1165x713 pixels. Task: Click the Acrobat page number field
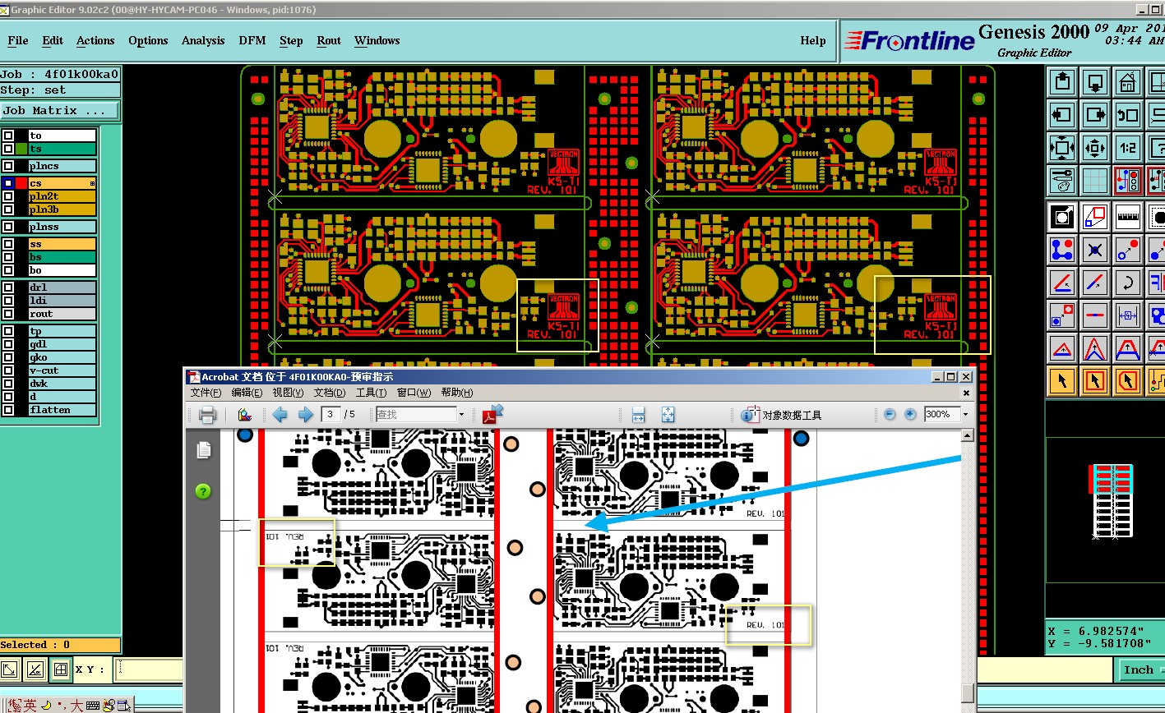pyautogui.click(x=331, y=415)
